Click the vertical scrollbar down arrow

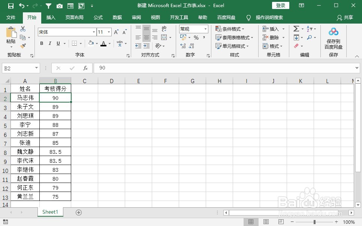click(x=358, y=205)
